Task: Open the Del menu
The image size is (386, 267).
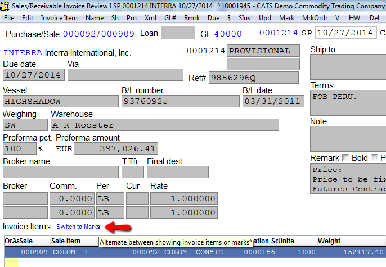Action: (x=374, y=18)
